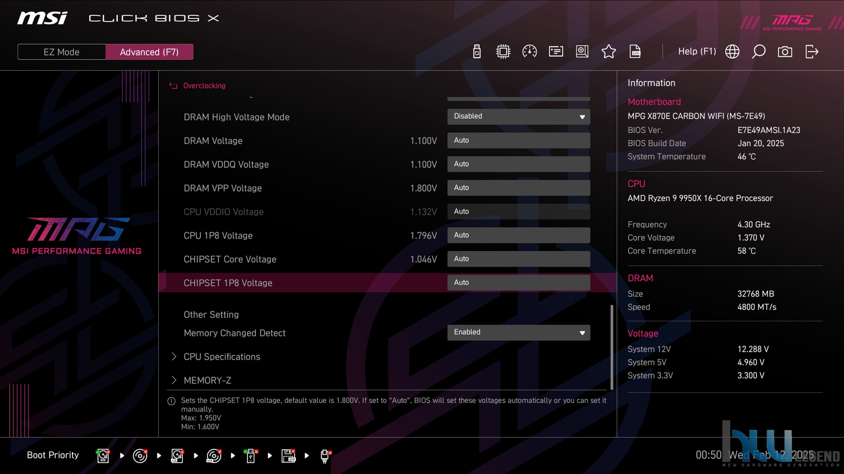Viewport: 844px width, 474px height.
Task: Open DRAM High Voltage Mode dropdown
Action: click(x=518, y=117)
